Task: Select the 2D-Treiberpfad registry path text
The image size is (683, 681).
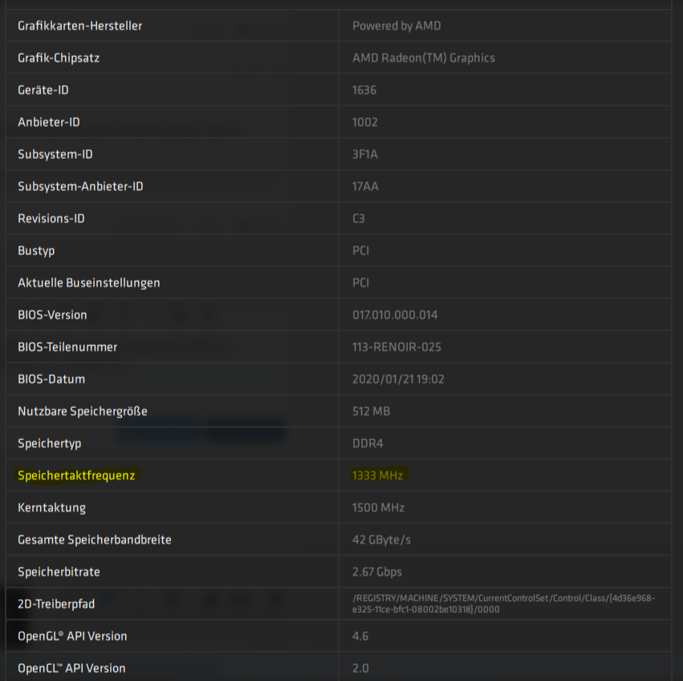Action: [503, 604]
